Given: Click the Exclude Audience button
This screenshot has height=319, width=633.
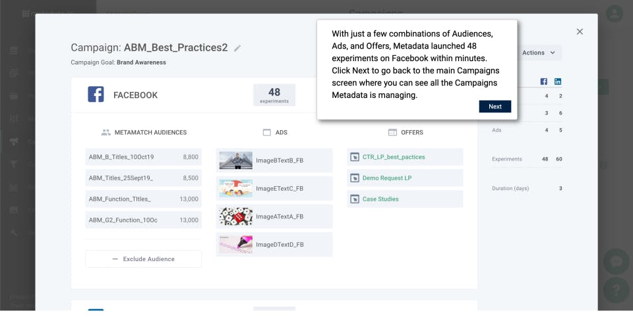Looking at the screenshot, I should click(x=143, y=259).
